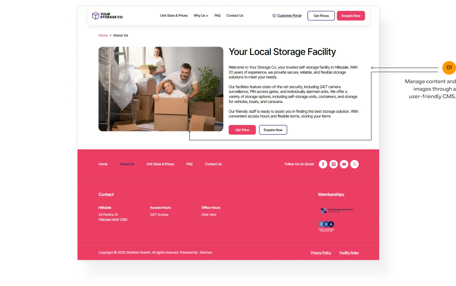Click the Self Storage Association membership logo

(337, 211)
